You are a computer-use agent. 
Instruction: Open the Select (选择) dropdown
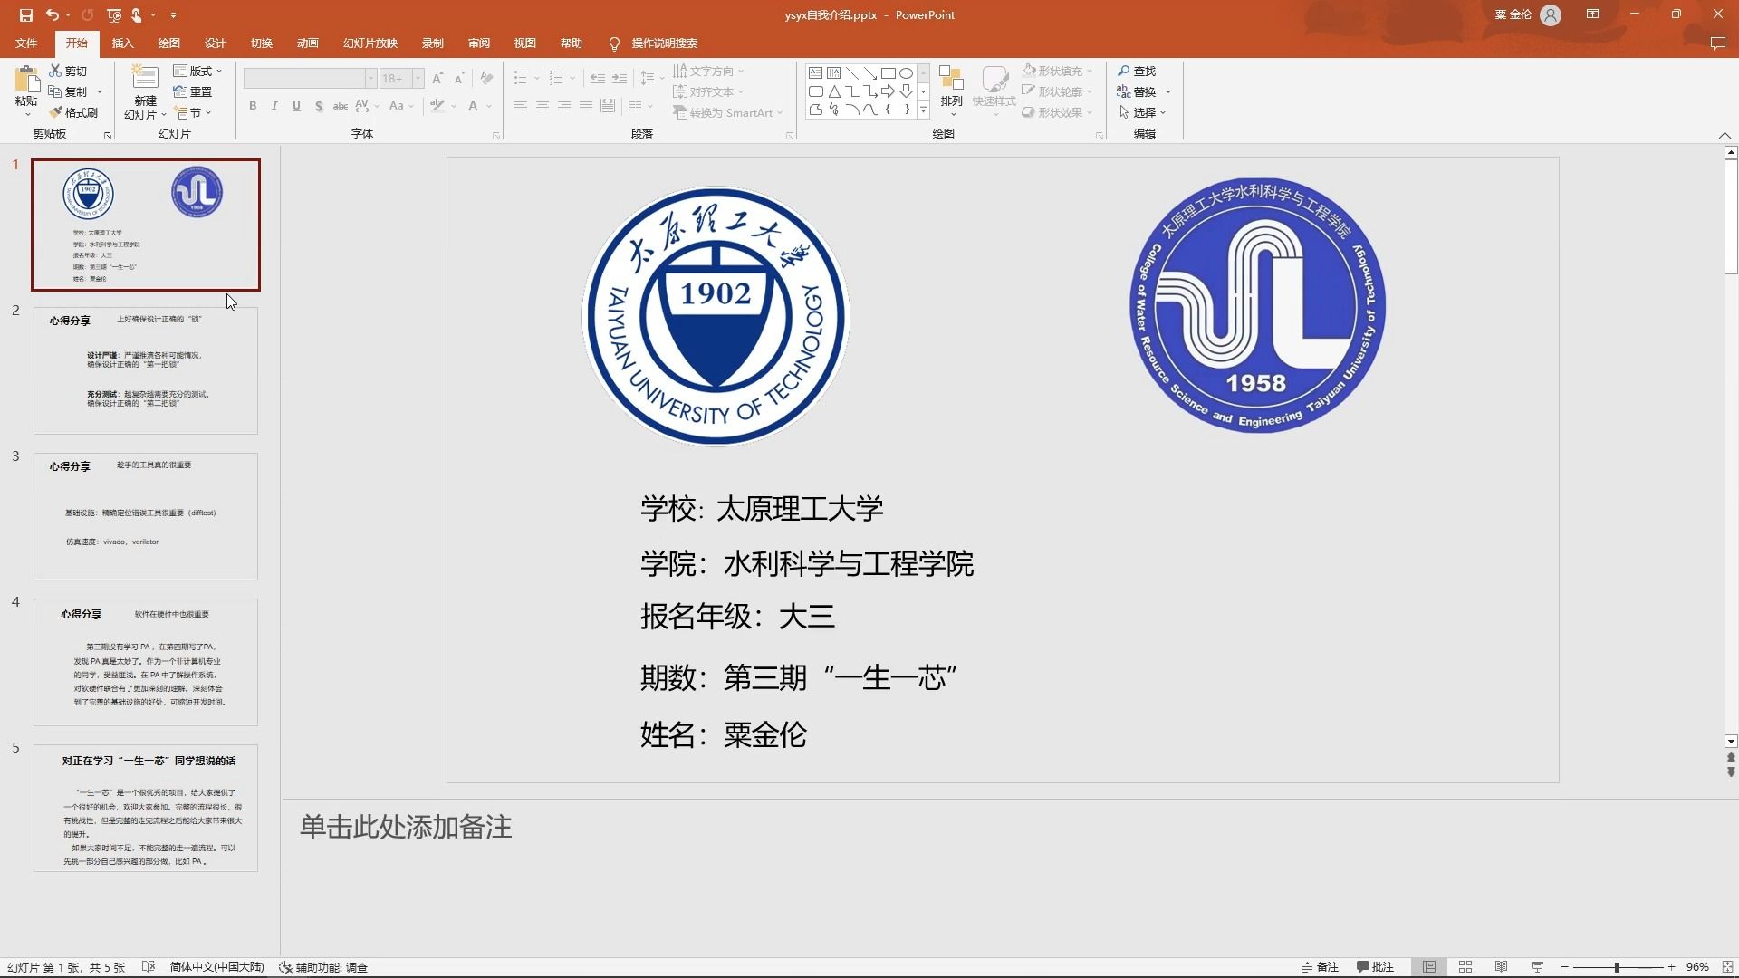point(1142,112)
